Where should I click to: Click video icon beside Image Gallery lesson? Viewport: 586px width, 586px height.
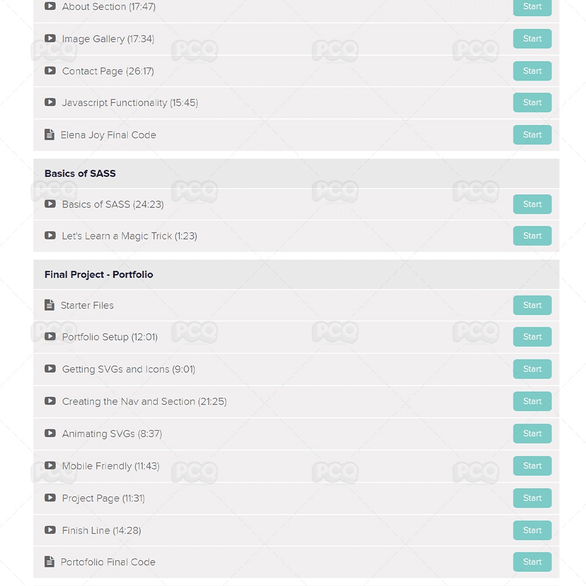50,39
